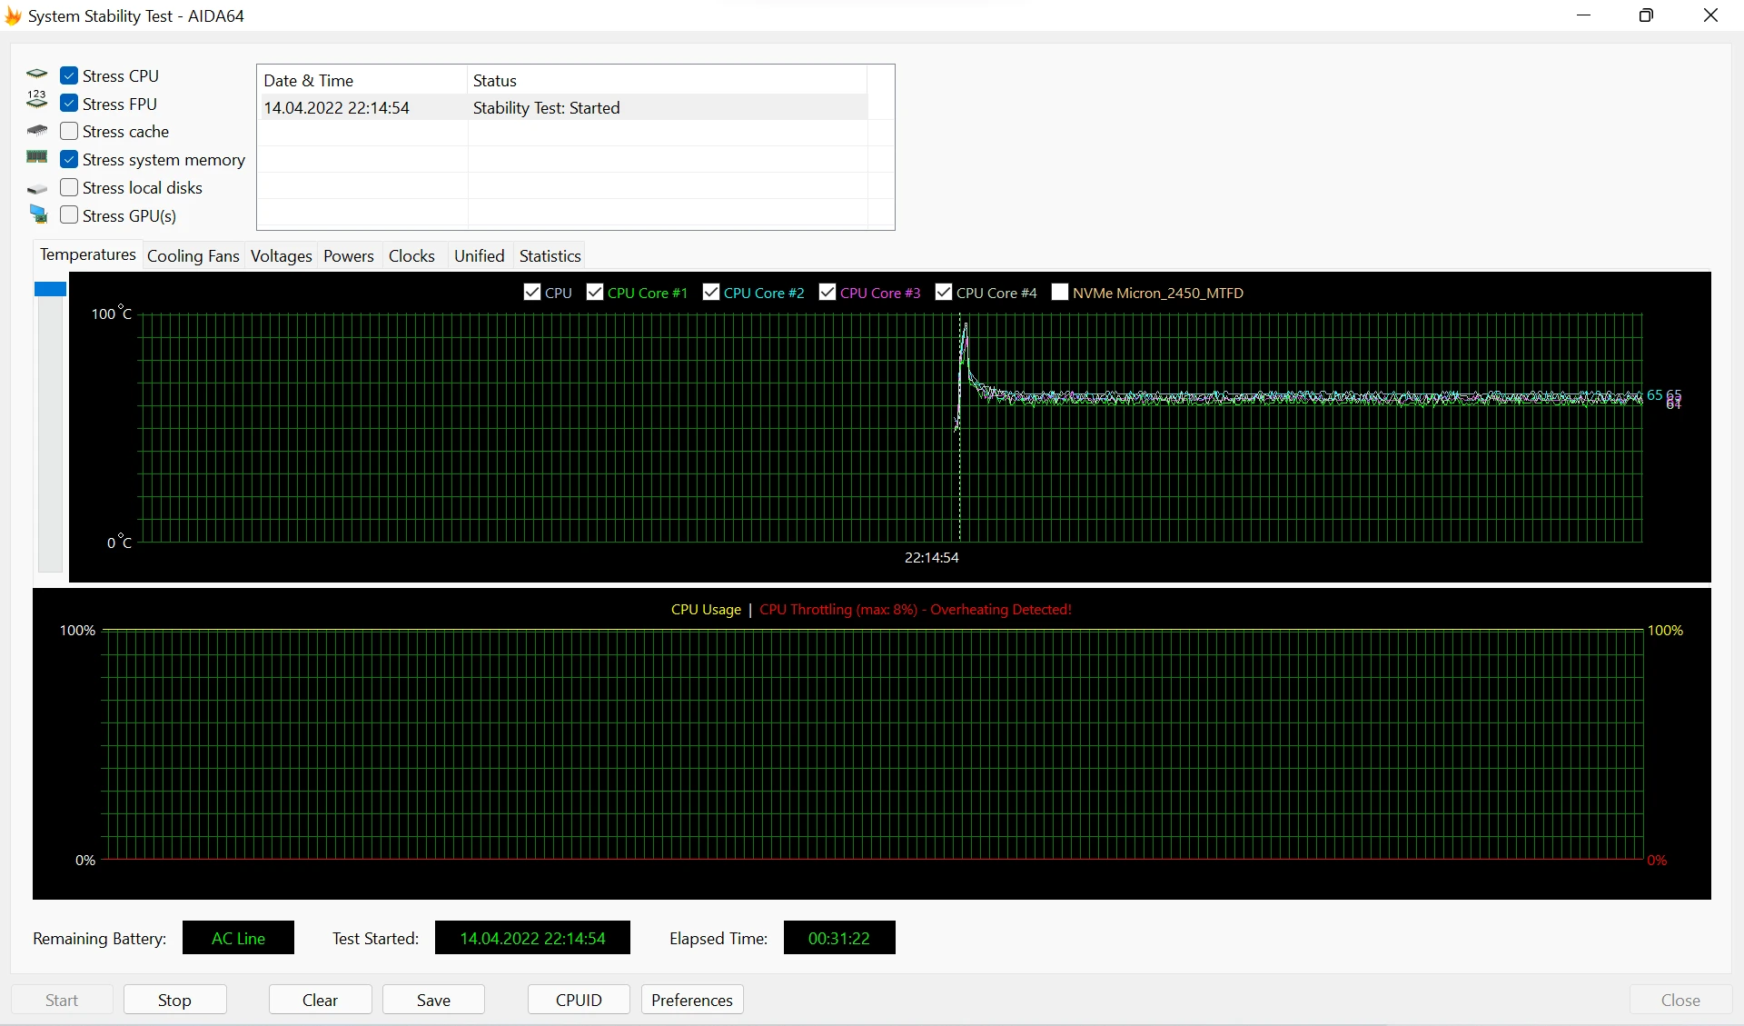Click the Stop button

pyautogui.click(x=174, y=1000)
